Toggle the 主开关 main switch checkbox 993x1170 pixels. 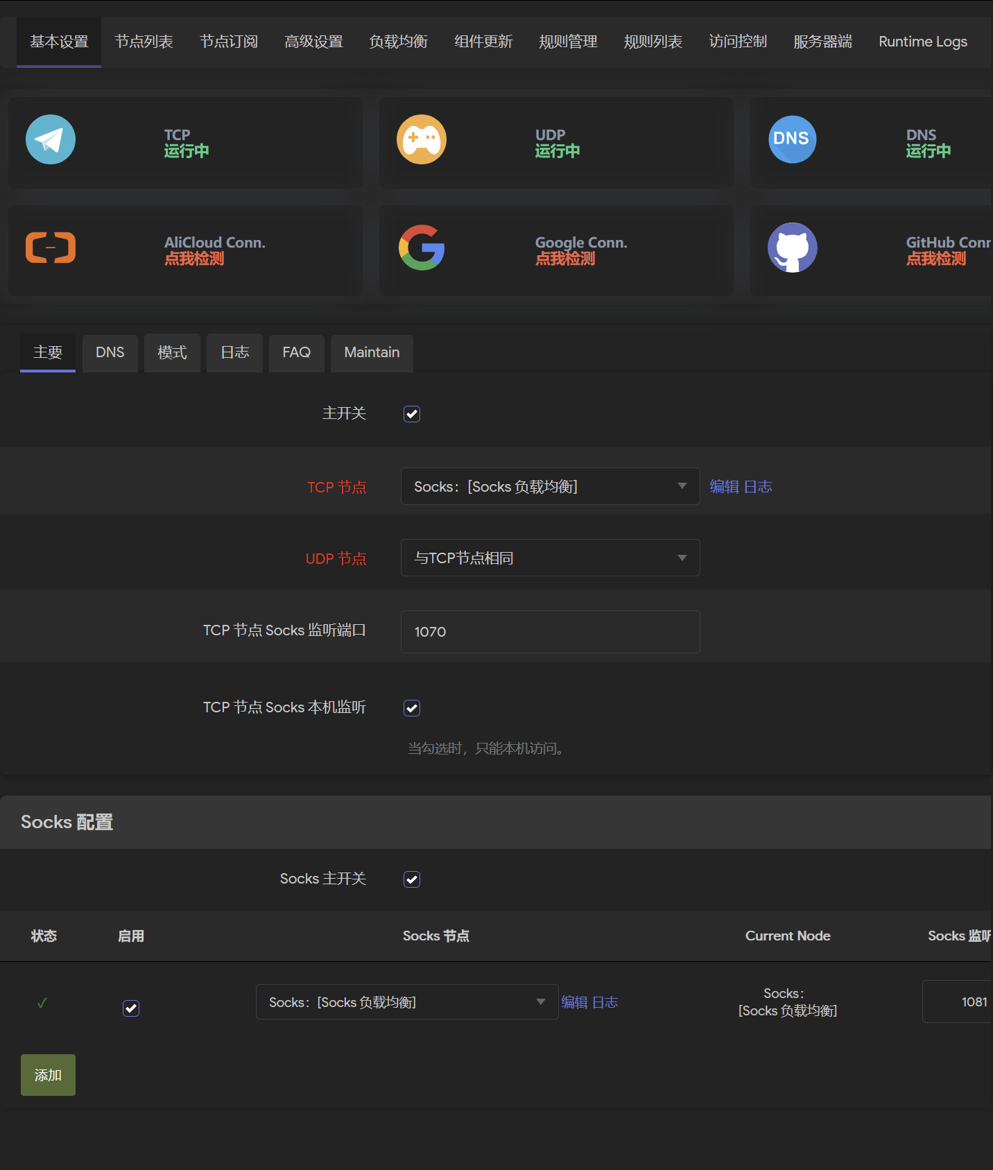pyautogui.click(x=412, y=414)
